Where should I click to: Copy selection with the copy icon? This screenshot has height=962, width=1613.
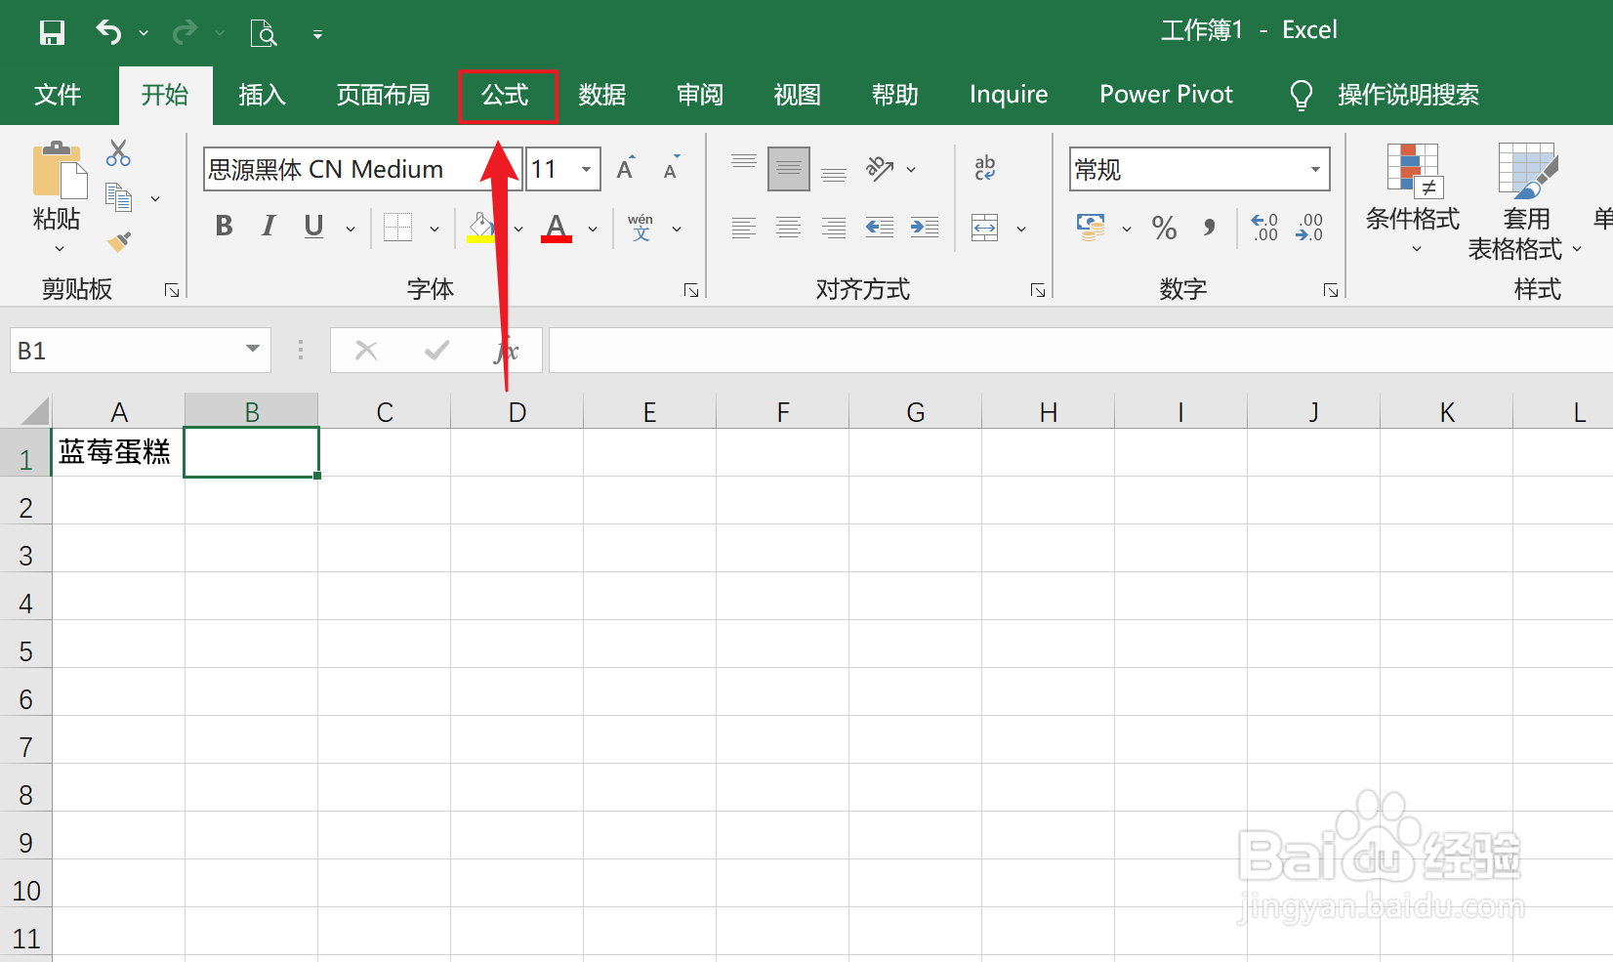click(x=119, y=198)
